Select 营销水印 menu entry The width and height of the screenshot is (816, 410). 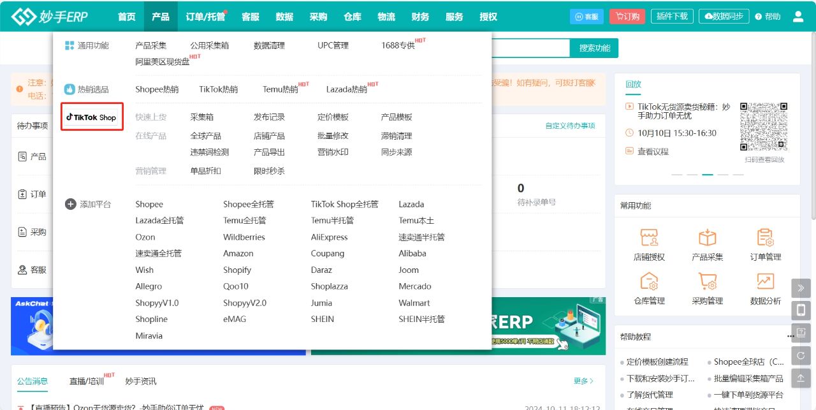click(333, 152)
